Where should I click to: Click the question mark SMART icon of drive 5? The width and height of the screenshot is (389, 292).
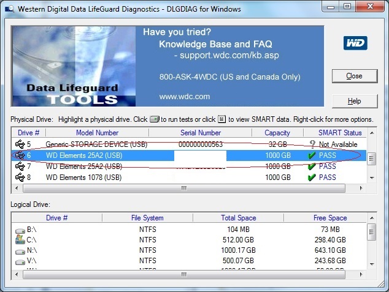312,144
